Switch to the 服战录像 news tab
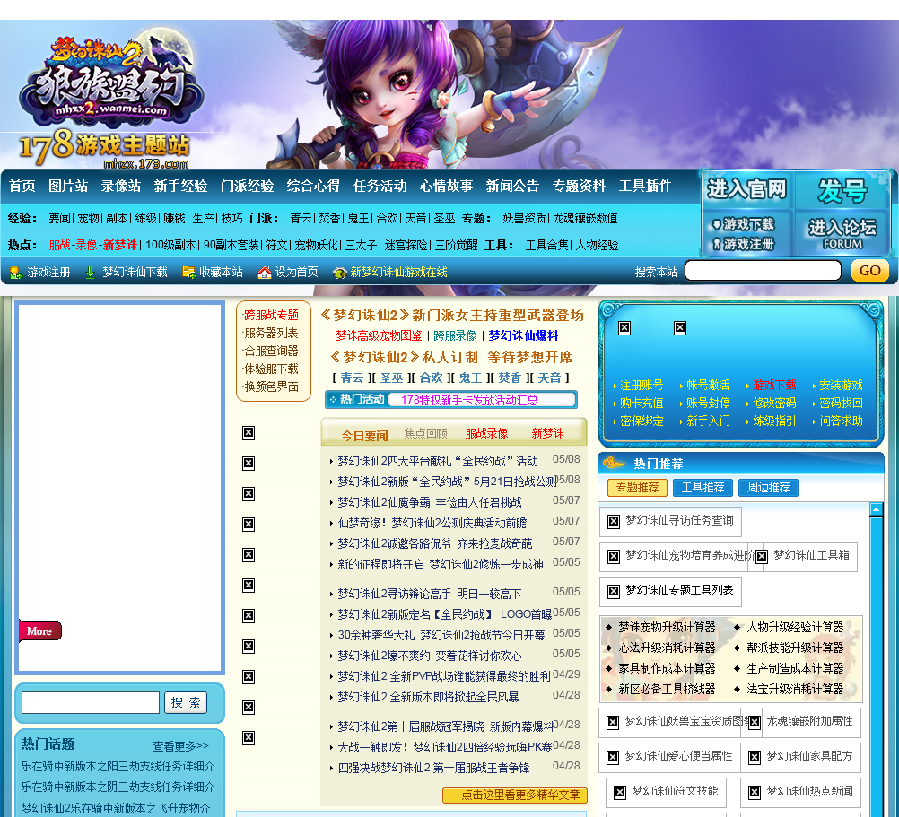Viewport: 899px width, 817px height. [486, 434]
